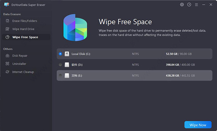Open the settings gear icon

[x=182, y=5]
